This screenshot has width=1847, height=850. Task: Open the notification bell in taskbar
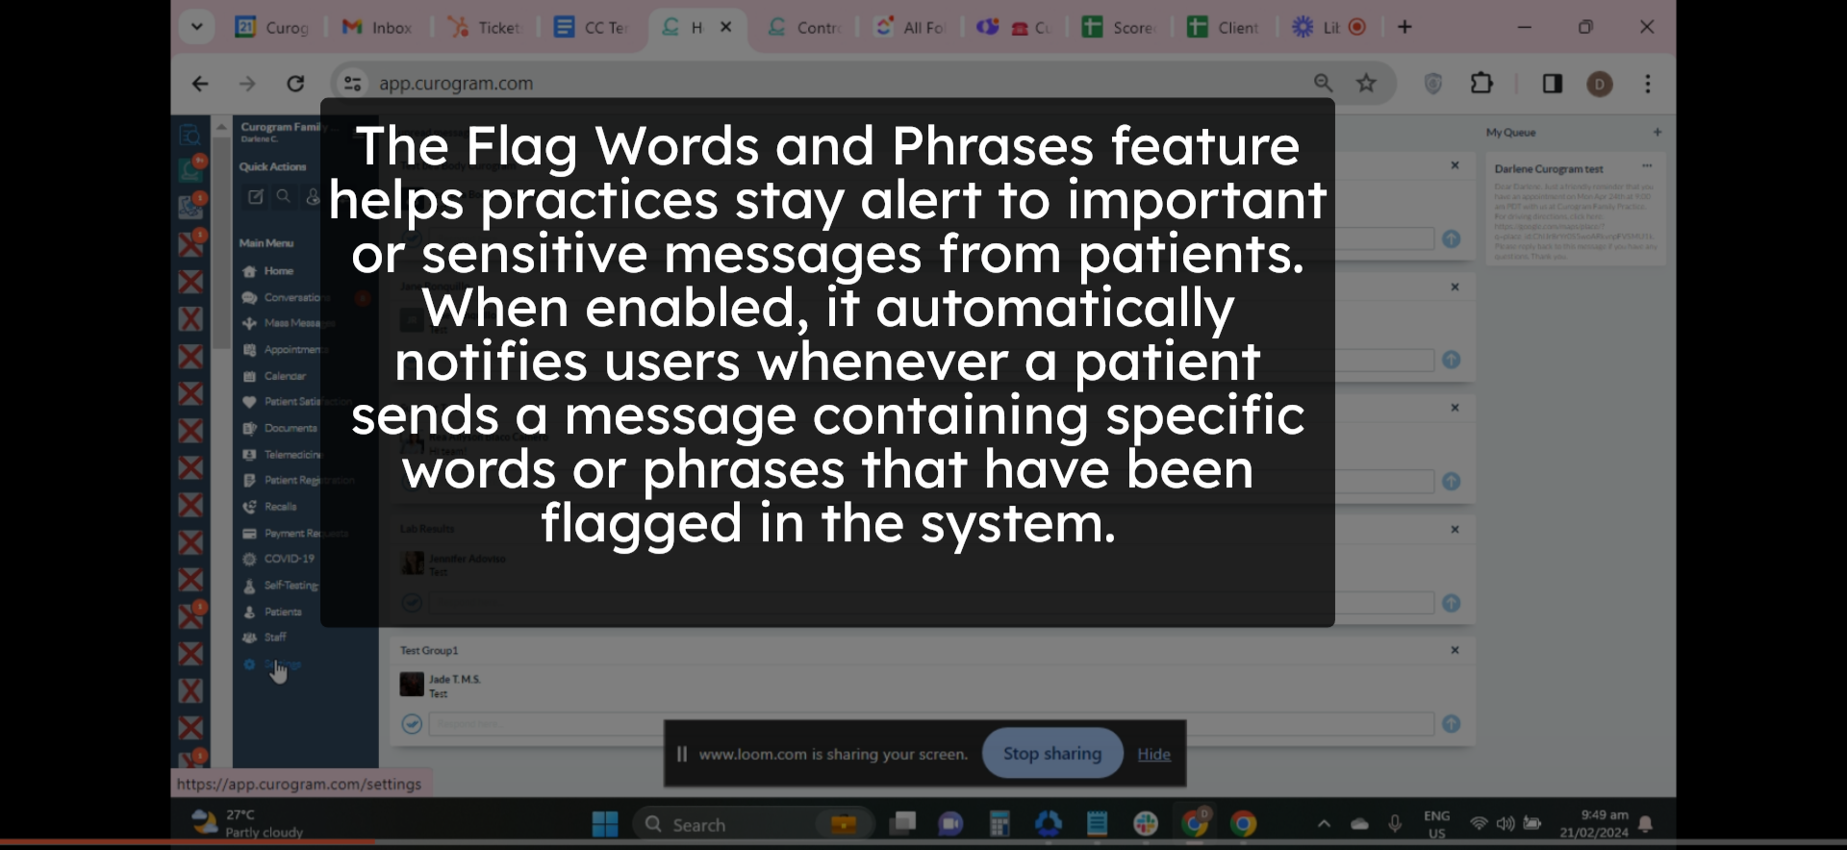[1646, 824]
